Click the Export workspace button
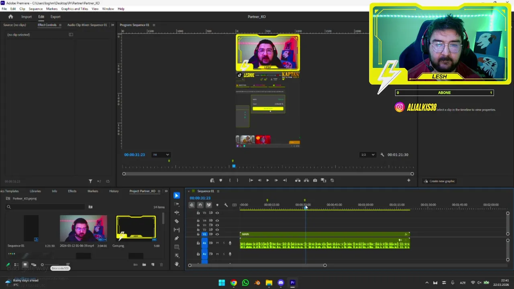 pos(55,17)
